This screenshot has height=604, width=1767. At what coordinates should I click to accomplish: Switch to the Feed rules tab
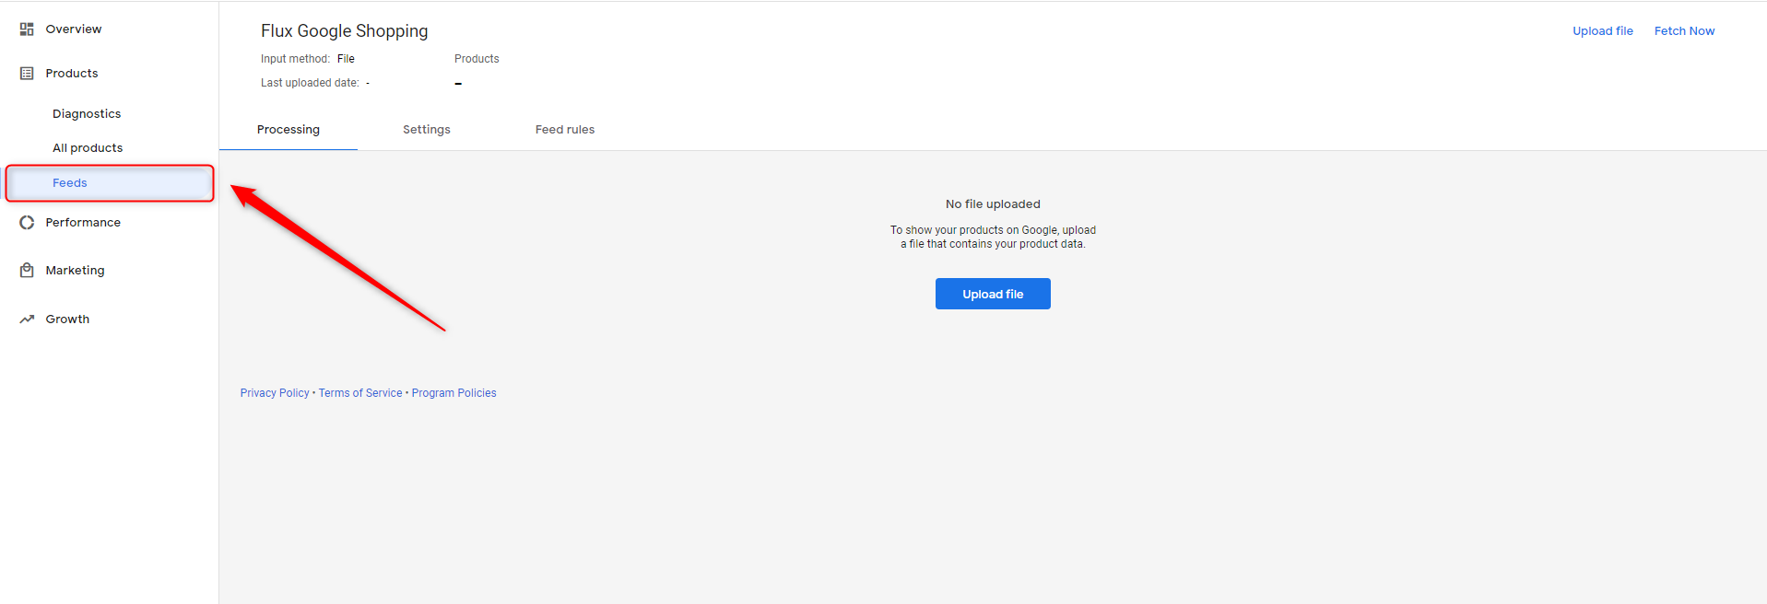click(565, 130)
